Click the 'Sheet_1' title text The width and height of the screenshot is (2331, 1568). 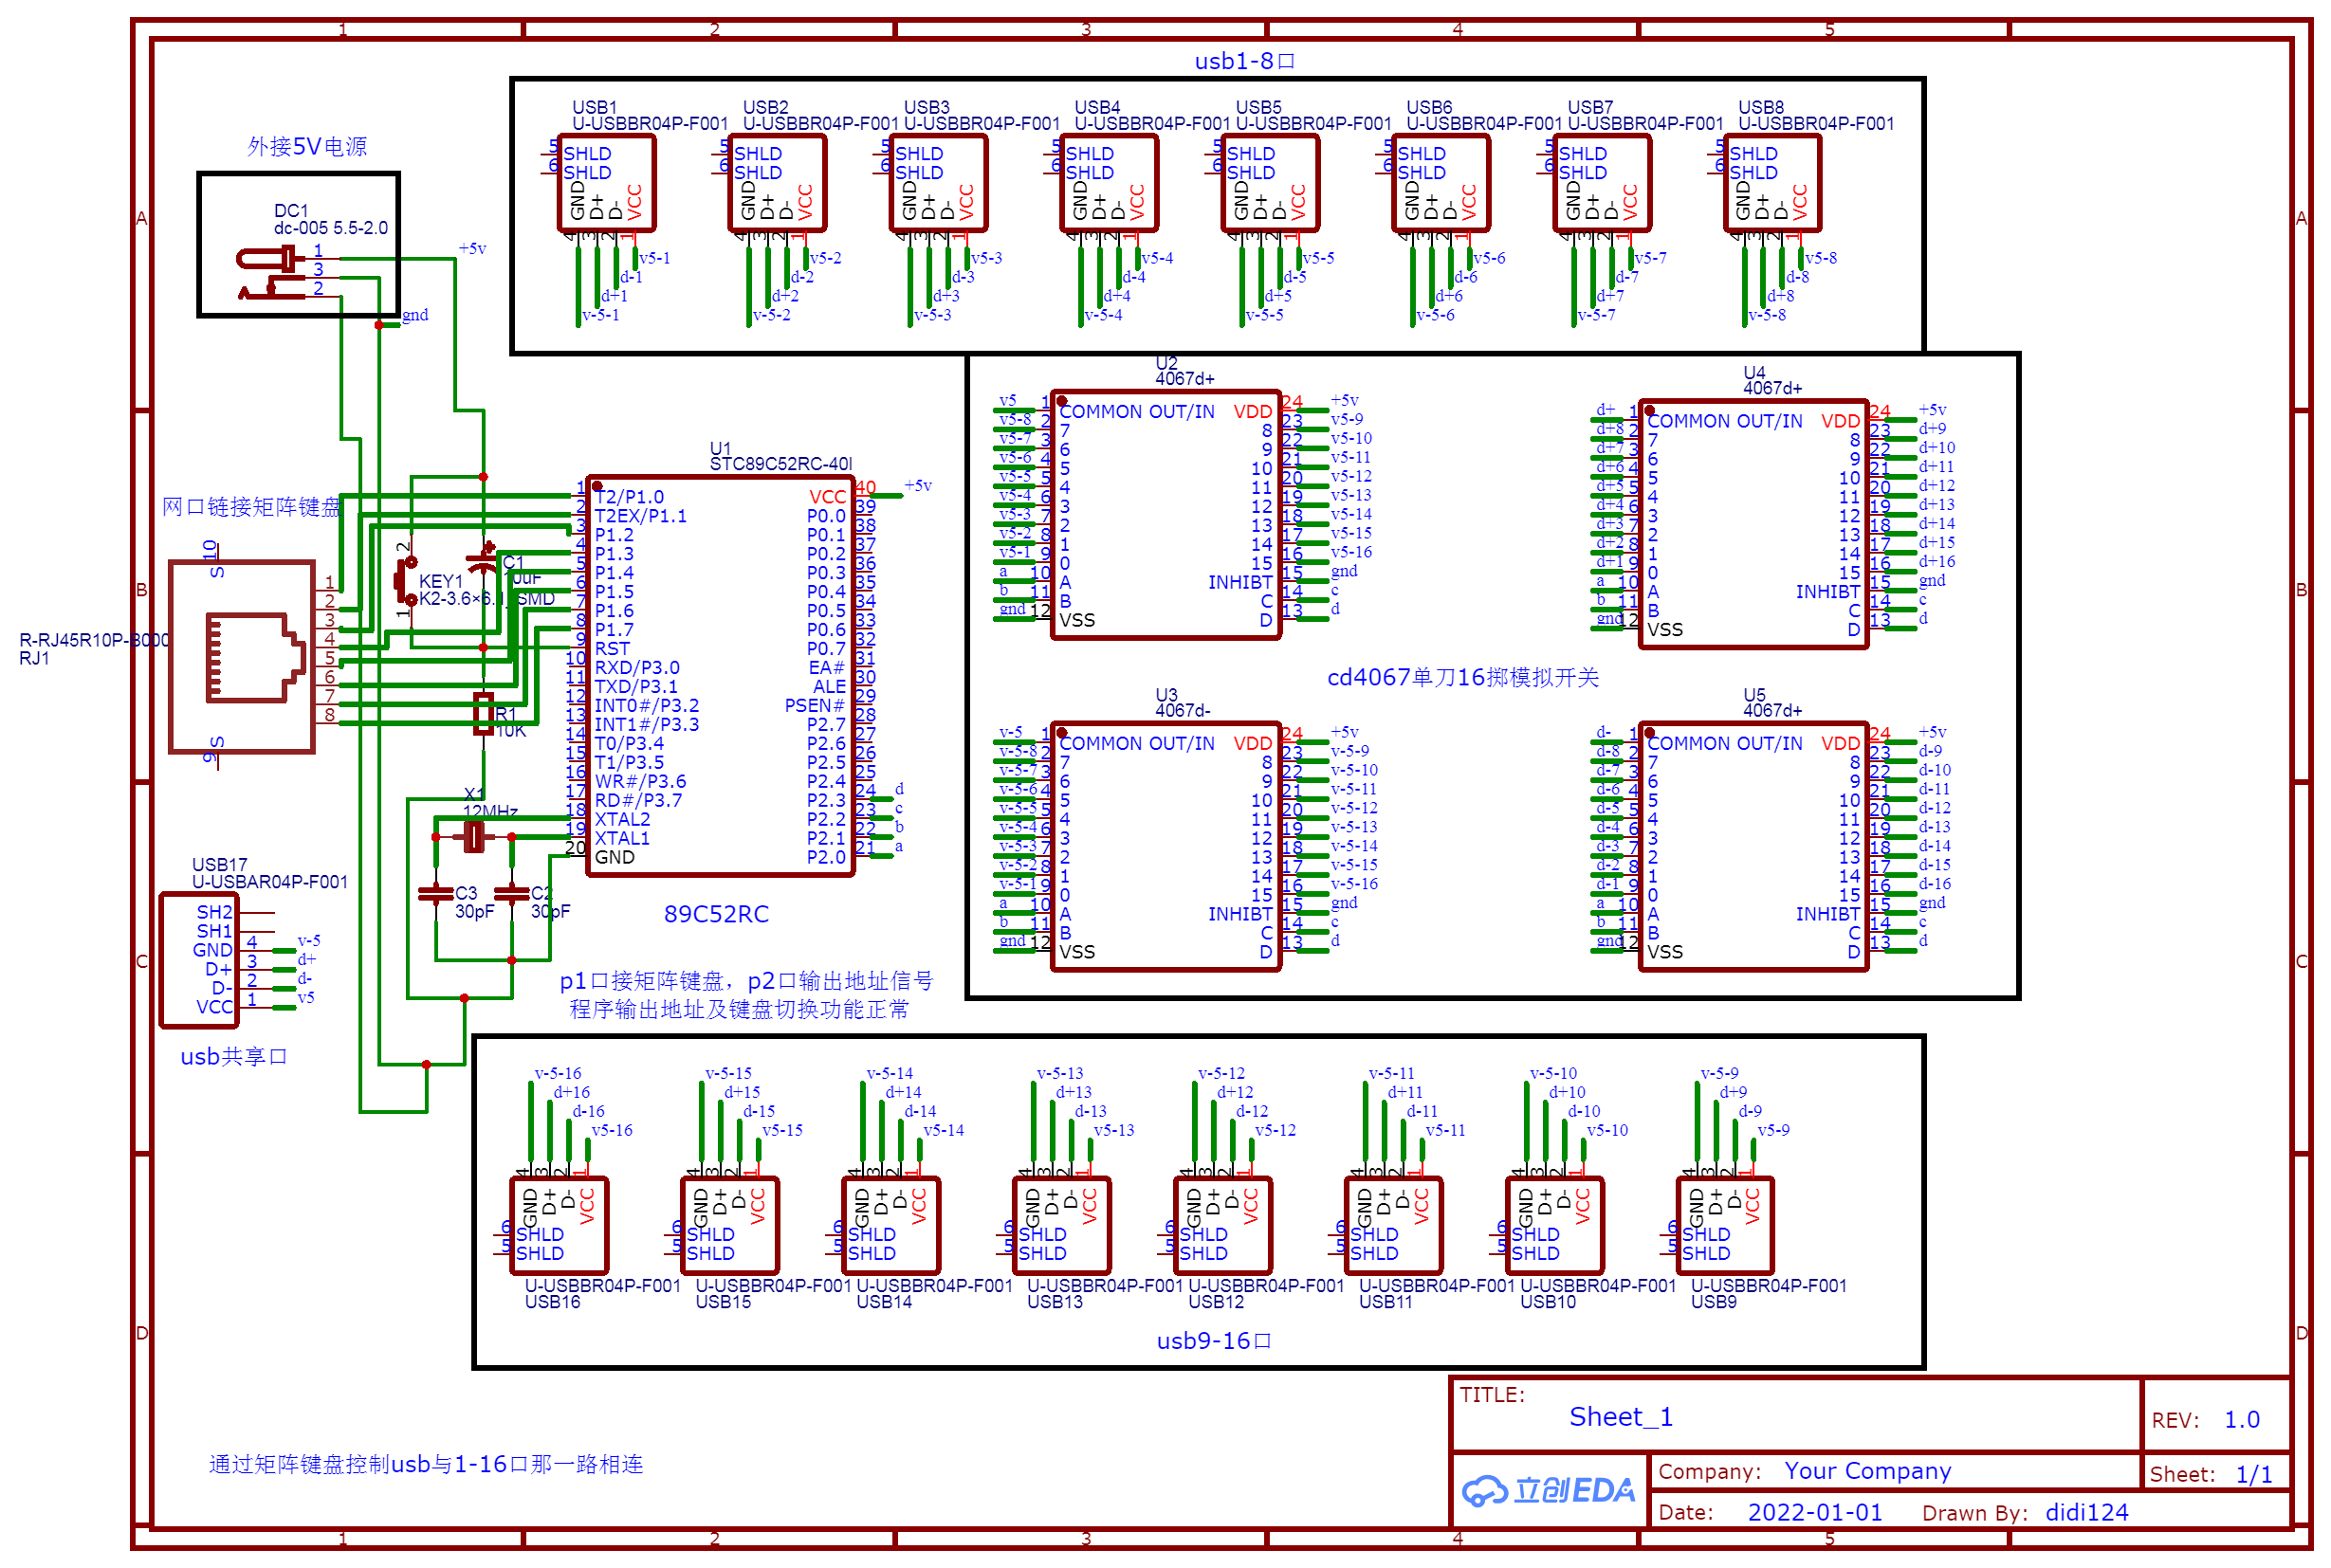pyautogui.click(x=1621, y=1417)
